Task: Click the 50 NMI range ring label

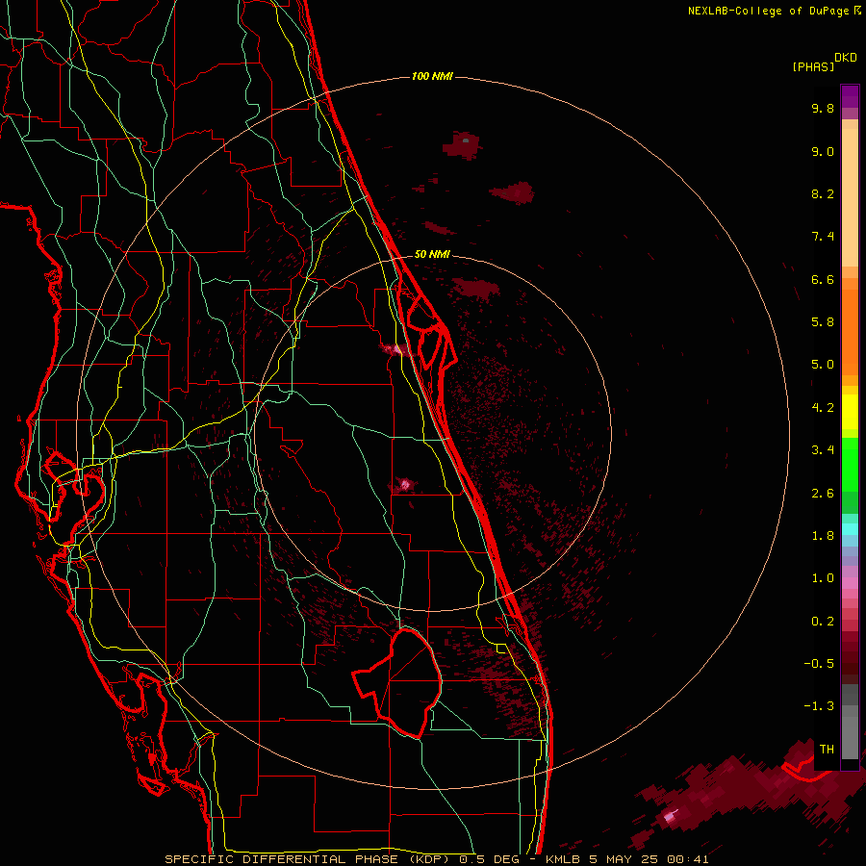Action: click(432, 254)
